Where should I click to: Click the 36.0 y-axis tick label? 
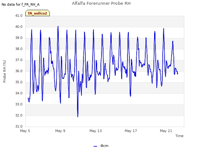pyautogui.click(x=19, y=71)
